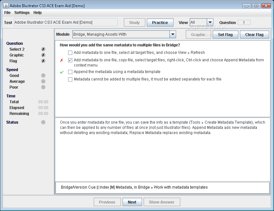Click the Select 2 X indicator

pos(43,49)
